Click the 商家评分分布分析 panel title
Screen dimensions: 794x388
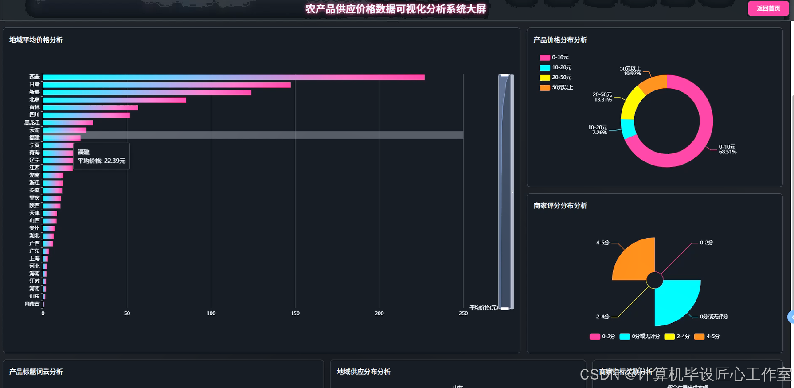coord(560,206)
